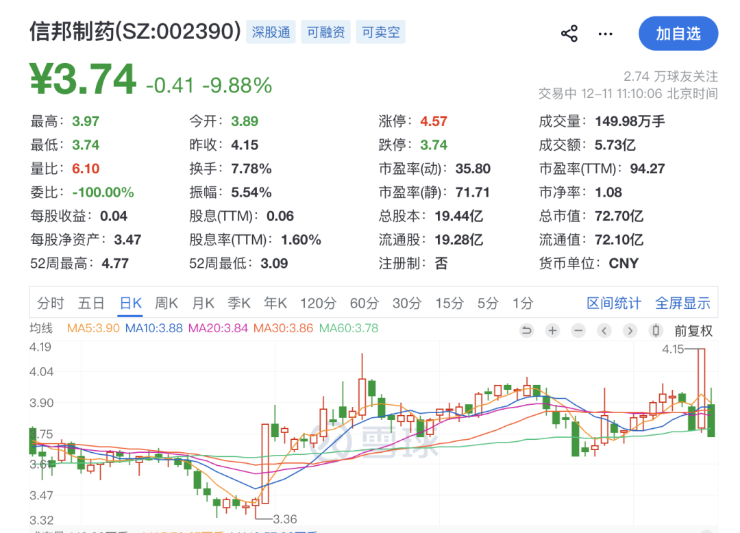
Task: Select the 年K chart tab
Action: pos(275,303)
